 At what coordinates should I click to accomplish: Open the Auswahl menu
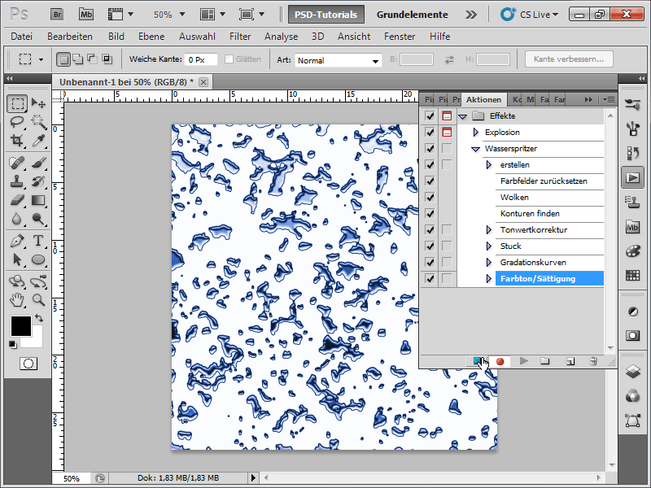[x=197, y=37]
